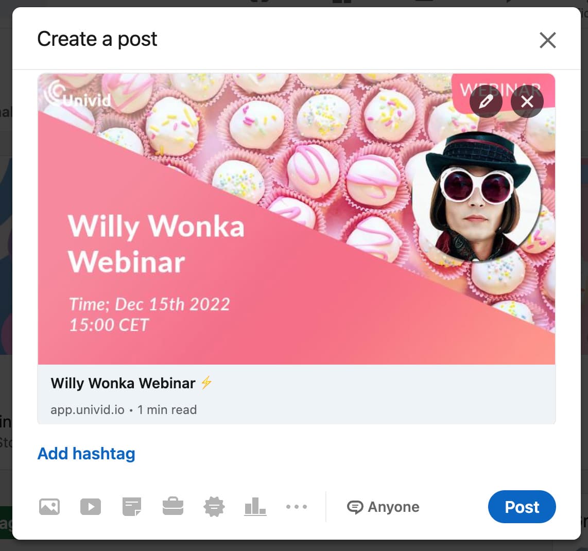This screenshot has height=551, width=588.
Task: Open more post options (three dots)
Action: point(296,507)
